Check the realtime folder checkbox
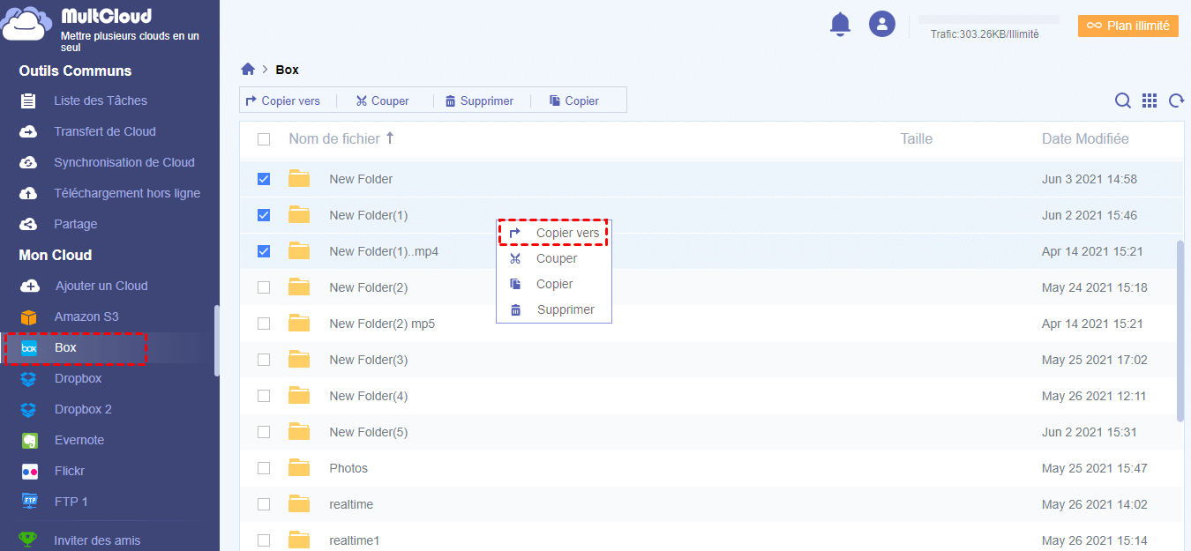 [x=264, y=504]
